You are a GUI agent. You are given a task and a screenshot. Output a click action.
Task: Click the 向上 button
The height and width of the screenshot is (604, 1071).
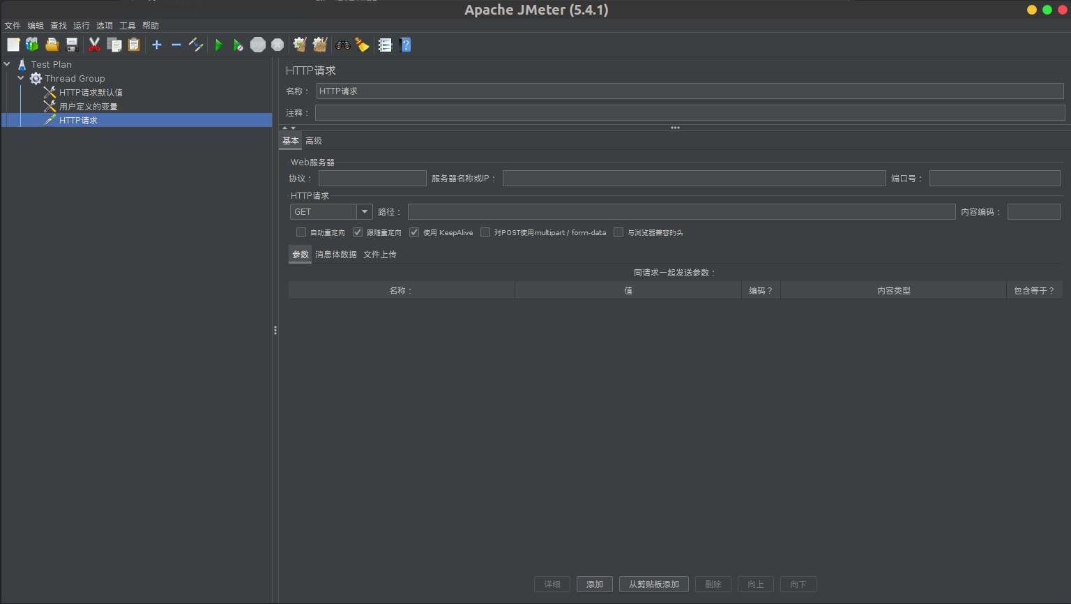point(756,584)
